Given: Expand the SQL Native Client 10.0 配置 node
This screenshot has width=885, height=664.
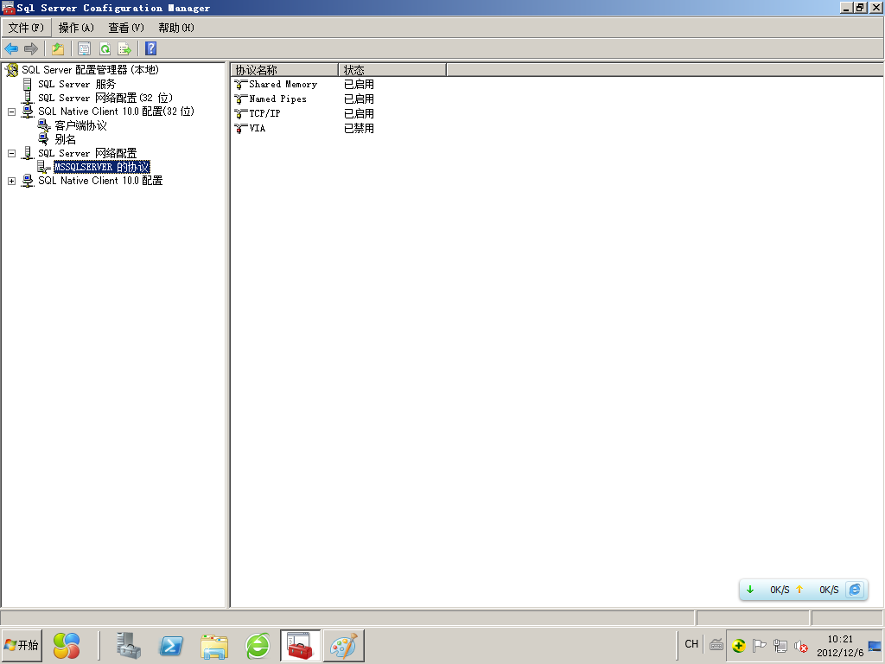Looking at the screenshot, I should point(11,181).
